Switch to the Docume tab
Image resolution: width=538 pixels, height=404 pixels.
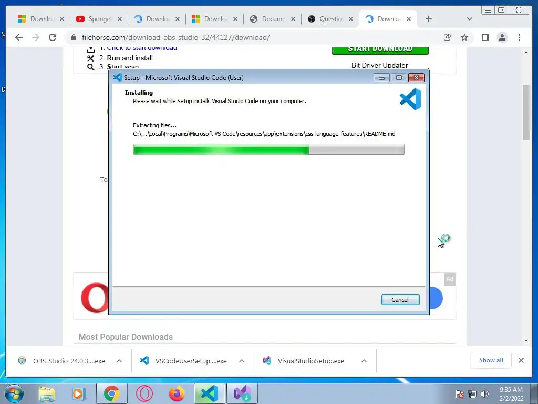(267, 19)
